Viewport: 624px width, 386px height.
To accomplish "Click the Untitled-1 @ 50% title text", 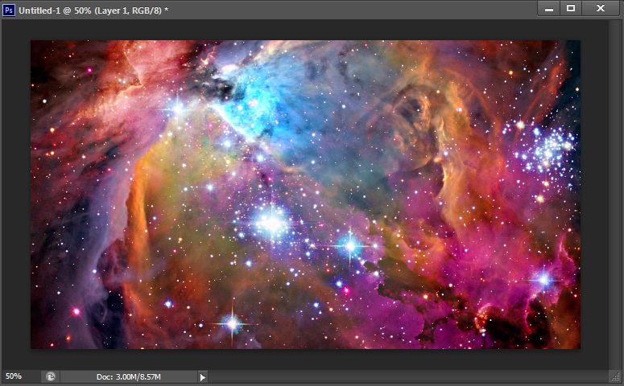I will click(x=93, y=10).
